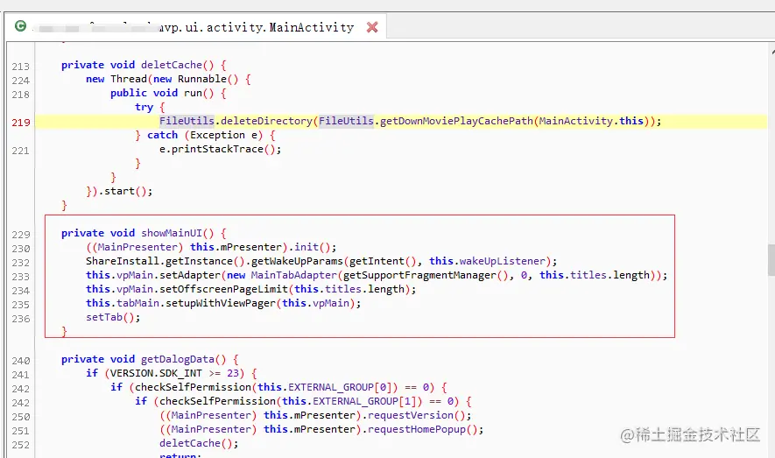Click line number 241 in the gutter
775x458 pixels.
(x=21, y=375)
